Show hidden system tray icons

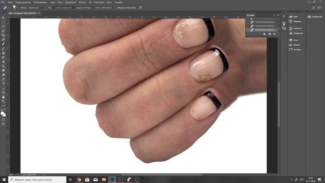(291, 179)
